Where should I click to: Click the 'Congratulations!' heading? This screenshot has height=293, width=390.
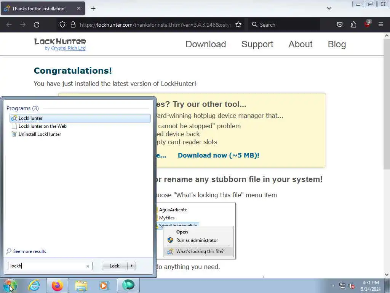click(x=73, y=71)
